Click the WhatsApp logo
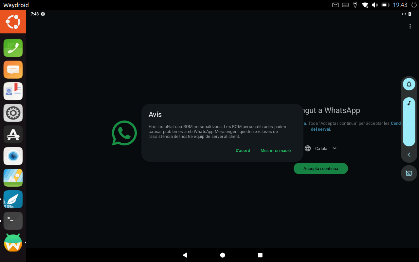The height and width of the screenshot is (262, 419). 124,133
